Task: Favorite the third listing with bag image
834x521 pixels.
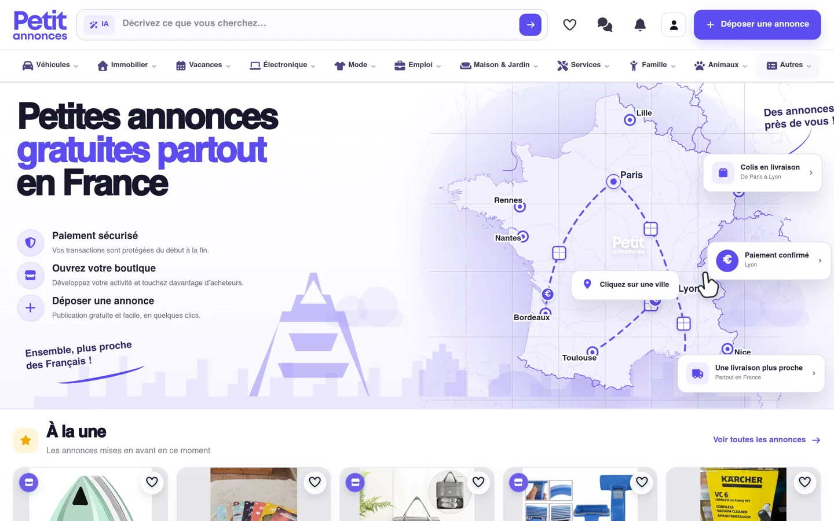Action: (478, 482)
